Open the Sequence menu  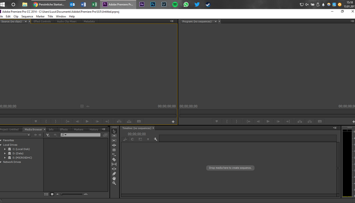coord(27,17)
